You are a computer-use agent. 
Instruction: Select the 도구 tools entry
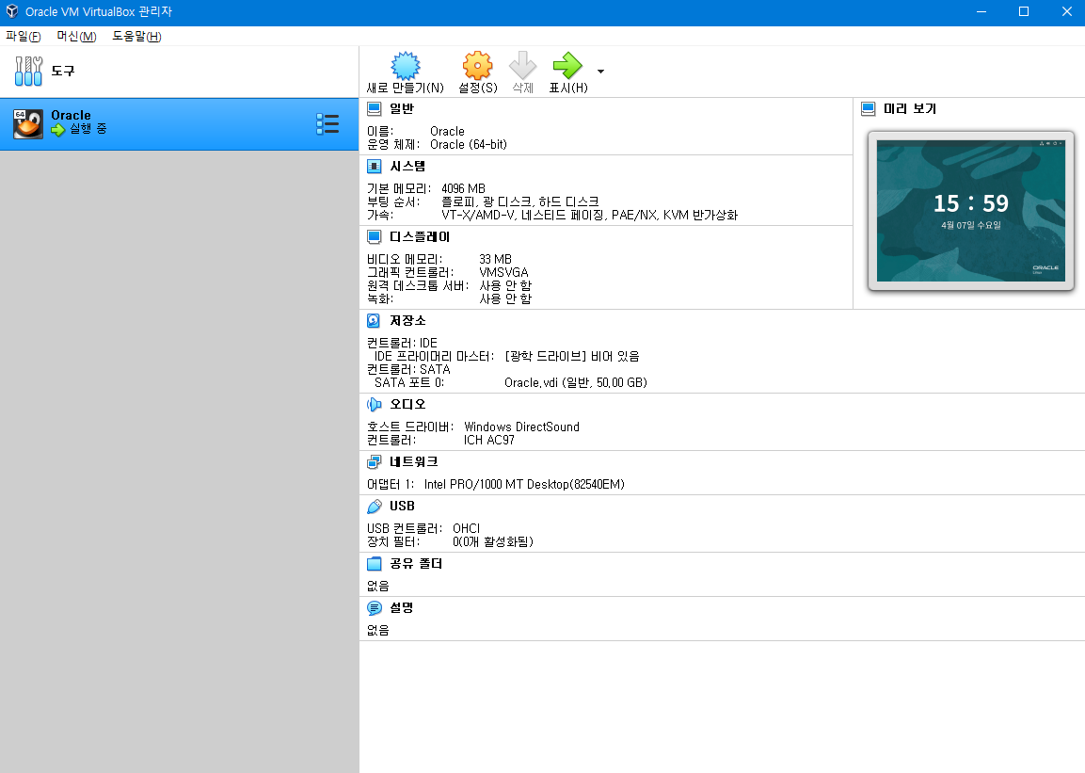coord(179,72)
